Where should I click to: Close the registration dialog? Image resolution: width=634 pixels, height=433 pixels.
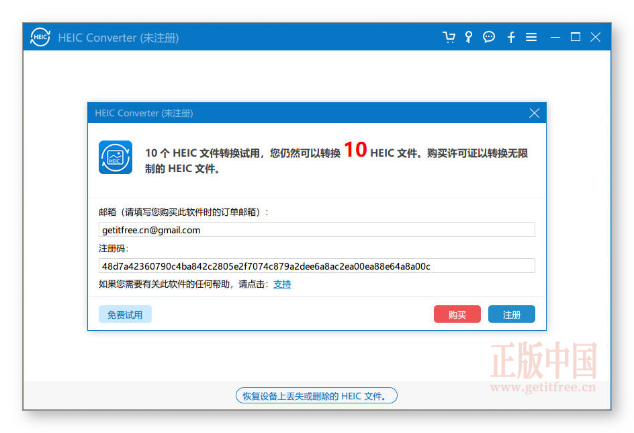(534, 113)
